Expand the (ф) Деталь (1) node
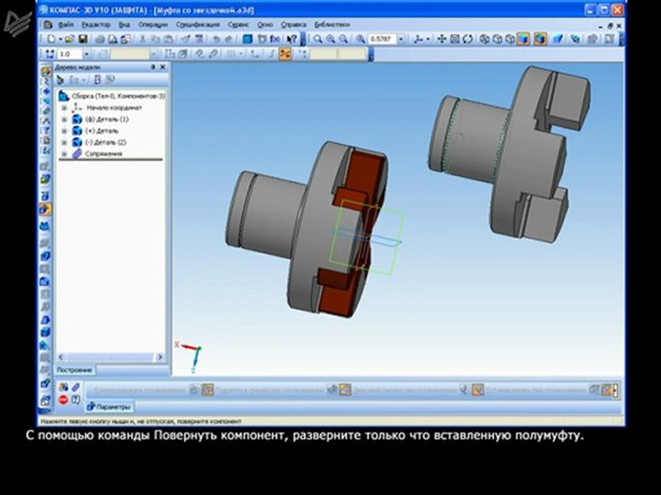The height and width of the screenshot is (495, 661). tap(65, 120)
